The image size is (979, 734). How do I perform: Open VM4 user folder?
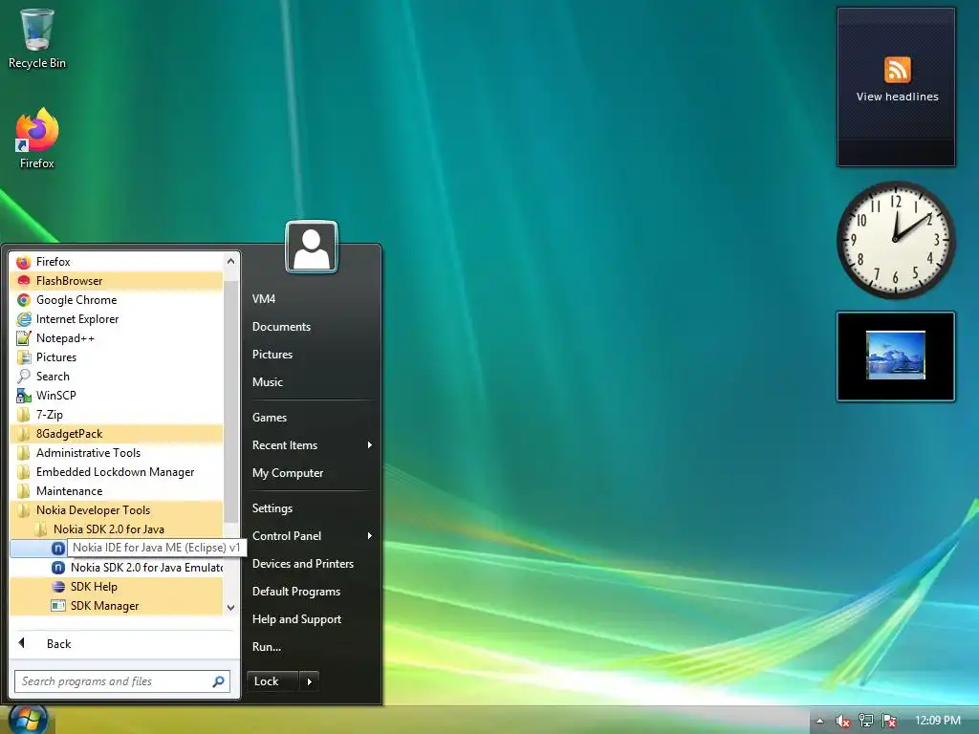[264, 299]
